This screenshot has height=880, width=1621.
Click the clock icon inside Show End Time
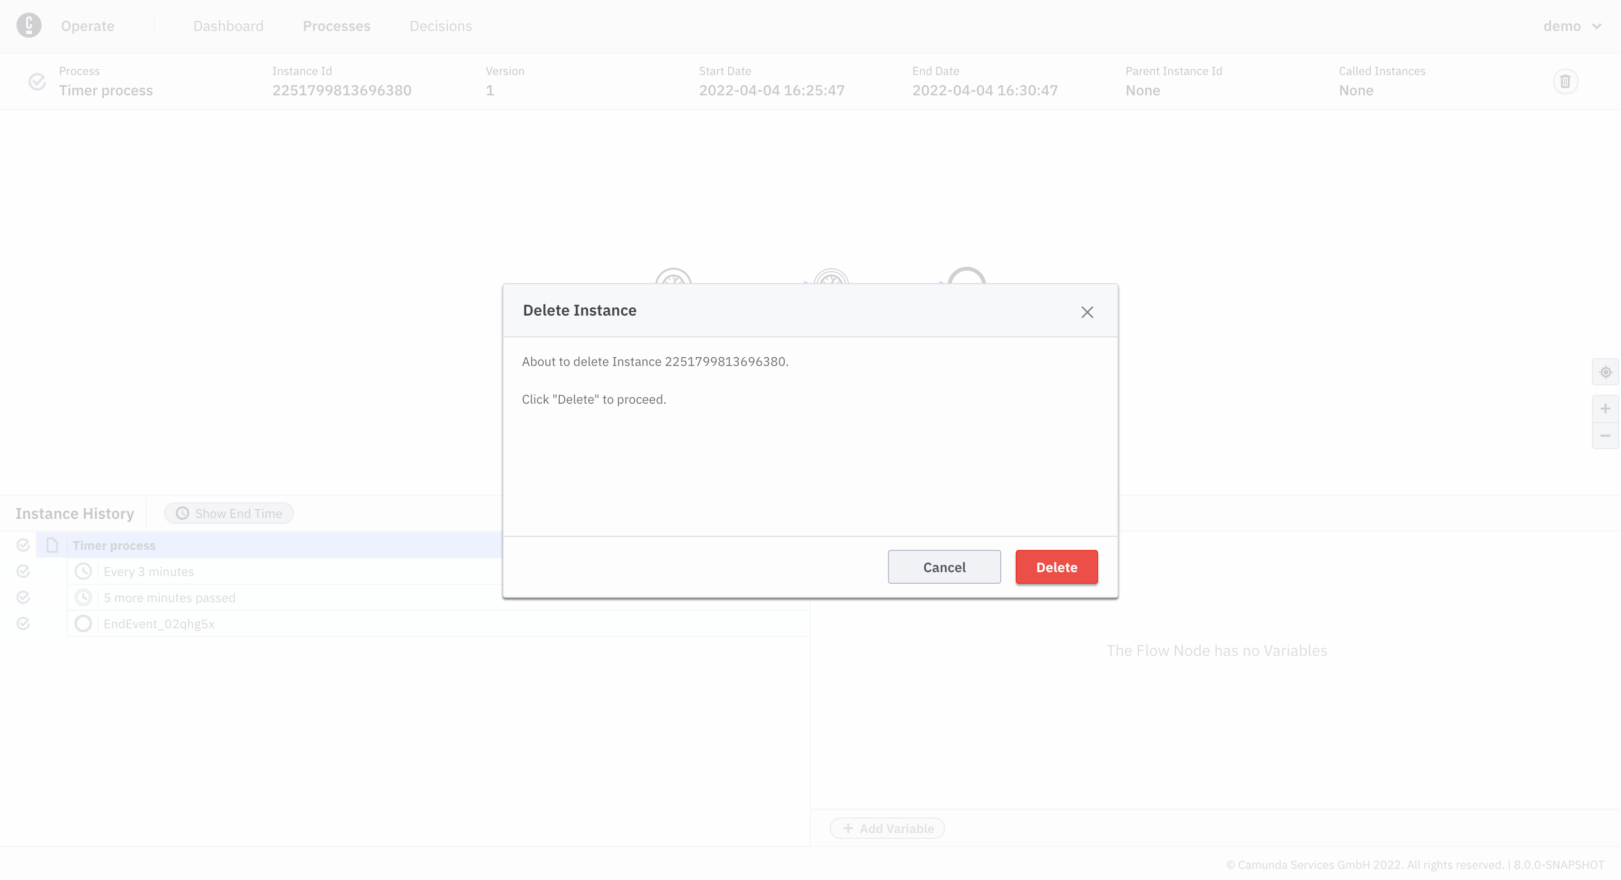(182, 513)
